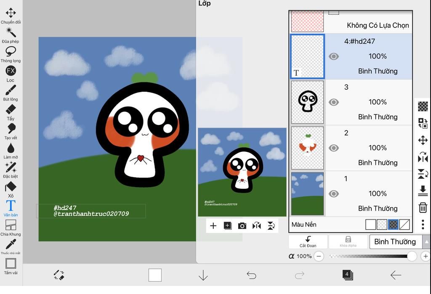Choose the light checker Màu Nền option

[382, 225]
